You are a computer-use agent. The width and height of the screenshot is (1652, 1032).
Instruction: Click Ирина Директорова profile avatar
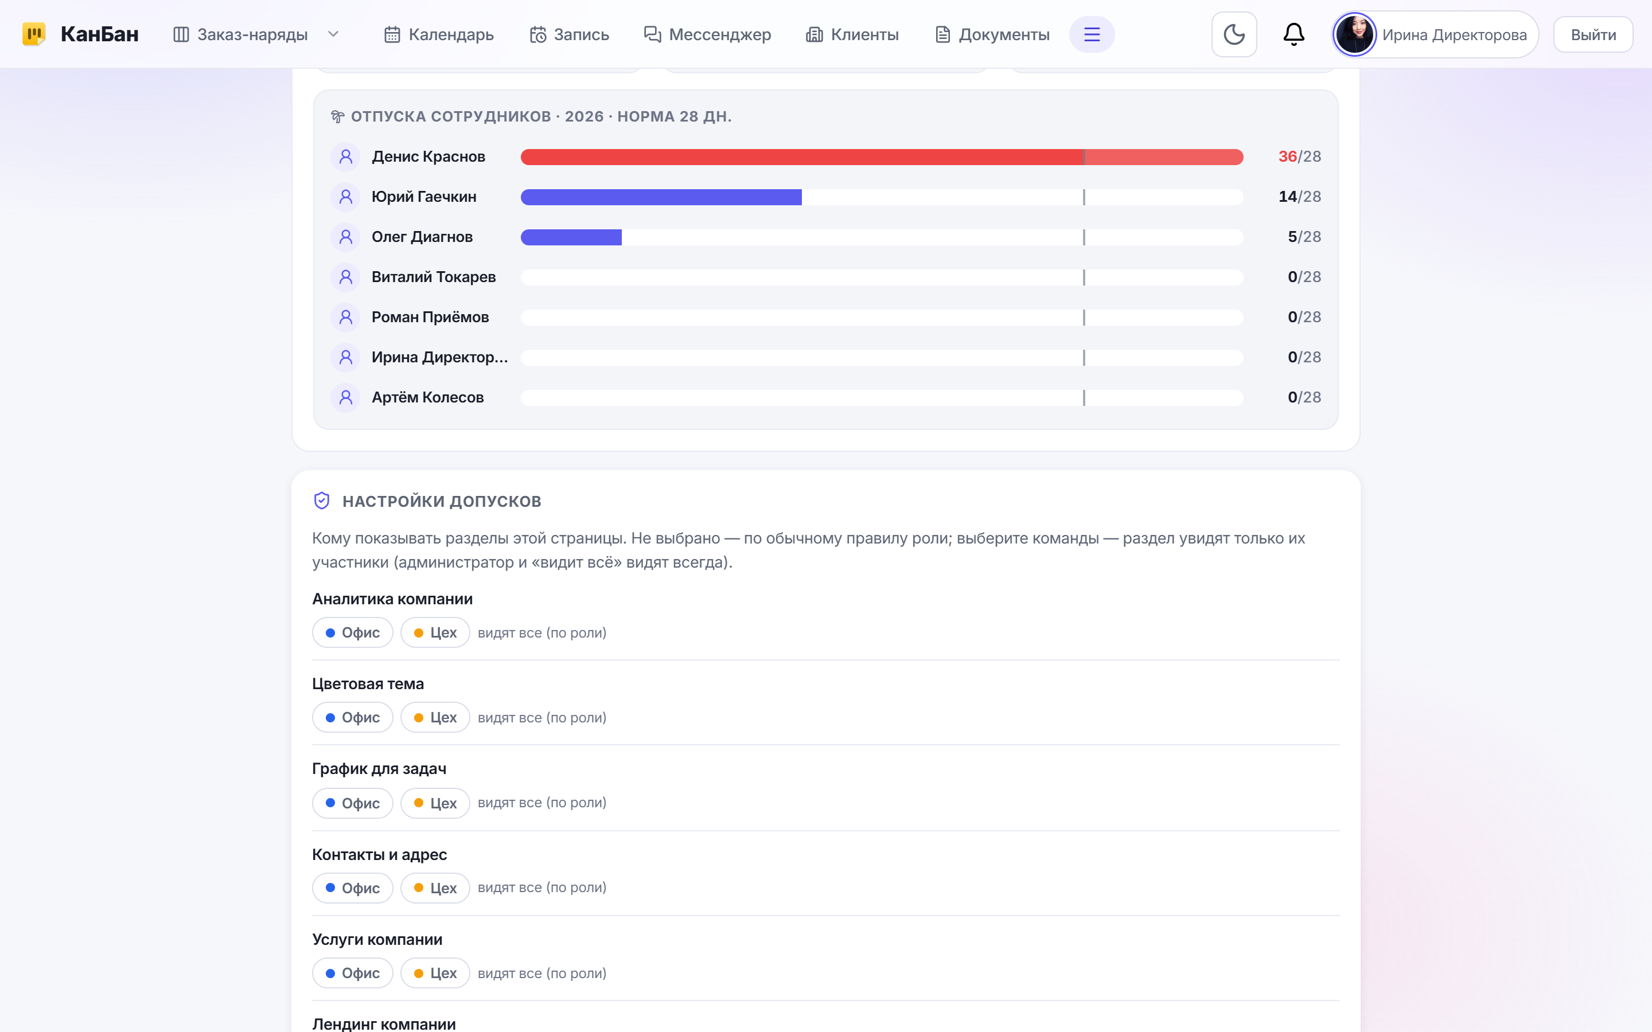pos(1354,34)
